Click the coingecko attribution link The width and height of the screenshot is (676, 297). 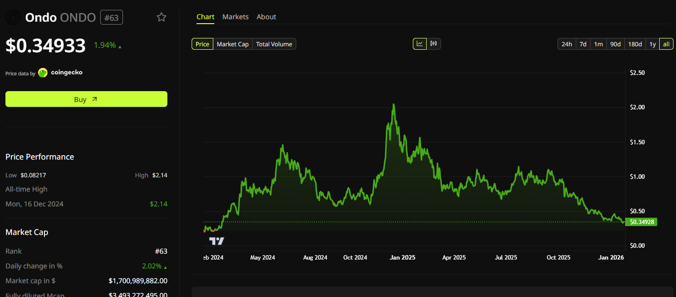[66, 72]
